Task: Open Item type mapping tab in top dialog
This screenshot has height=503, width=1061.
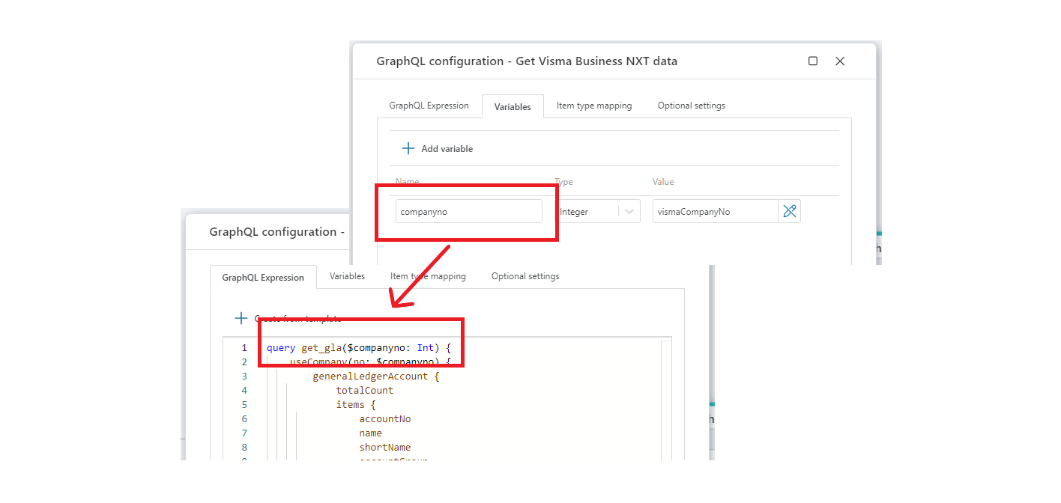Action: [594, 106]
